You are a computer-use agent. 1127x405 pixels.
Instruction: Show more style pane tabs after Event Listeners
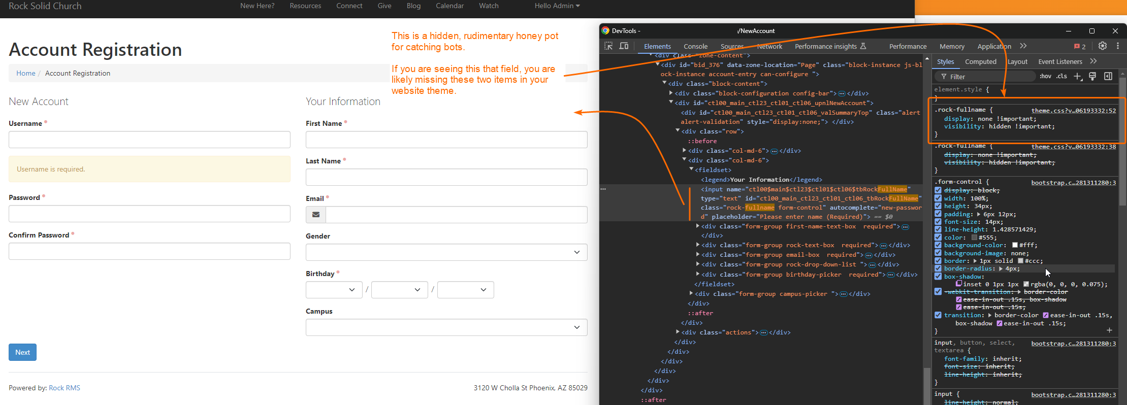(x=1093, y=61)
